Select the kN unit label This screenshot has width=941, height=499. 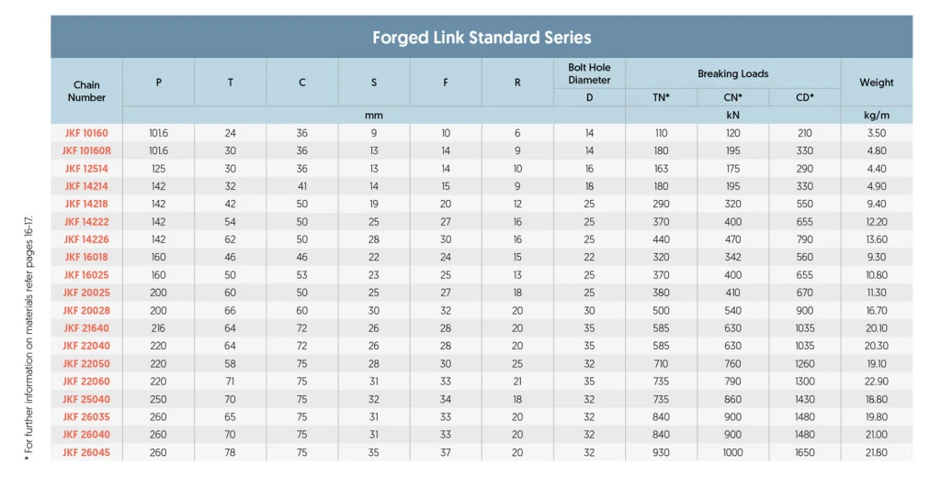point(732,116)
